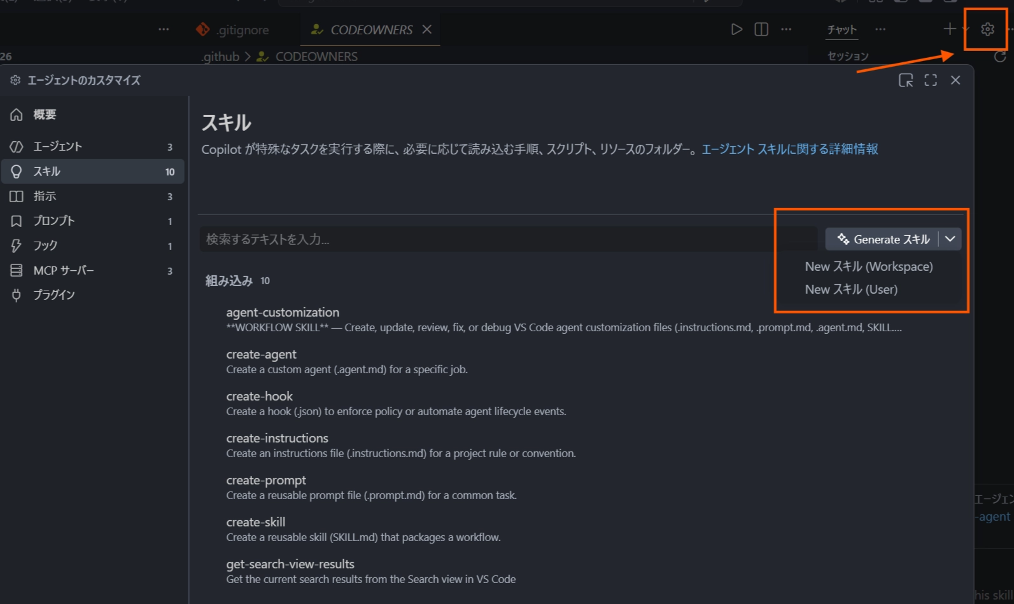Open the get-search-view-results skill
This screenshot has height=604, width=1014.
point(564,572)
